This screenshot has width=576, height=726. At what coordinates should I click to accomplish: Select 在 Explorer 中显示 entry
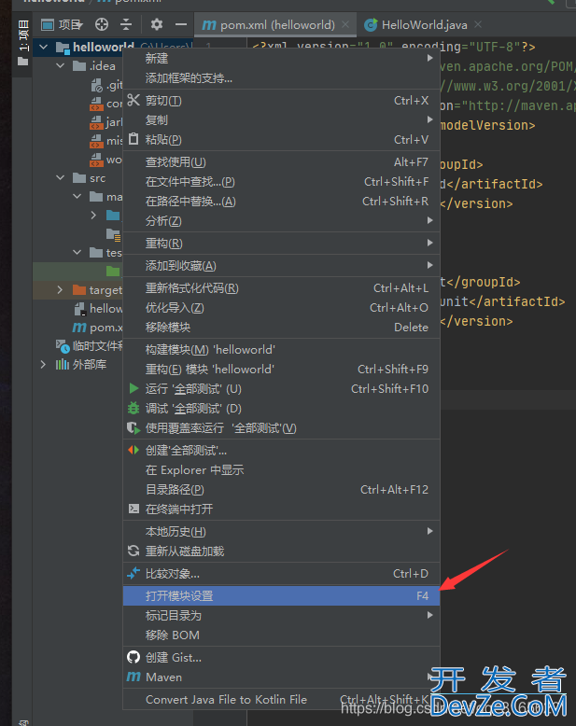click(282, 469)
